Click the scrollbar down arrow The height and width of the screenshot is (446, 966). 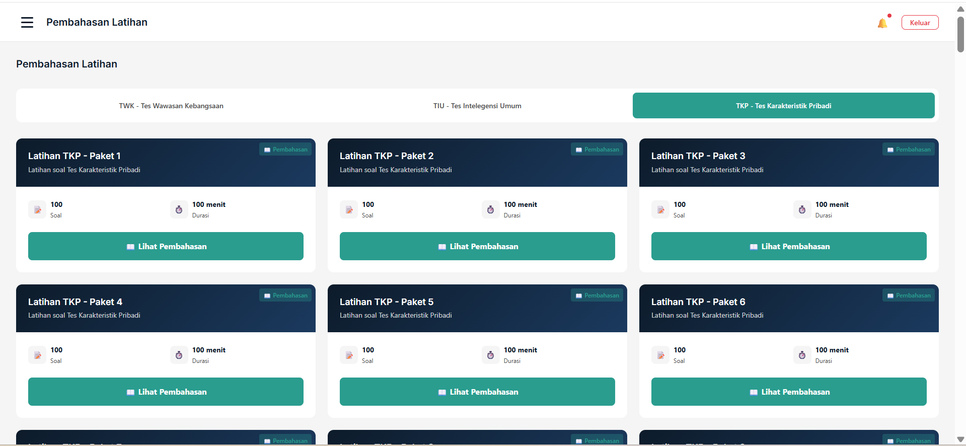[x=960, y=439]
